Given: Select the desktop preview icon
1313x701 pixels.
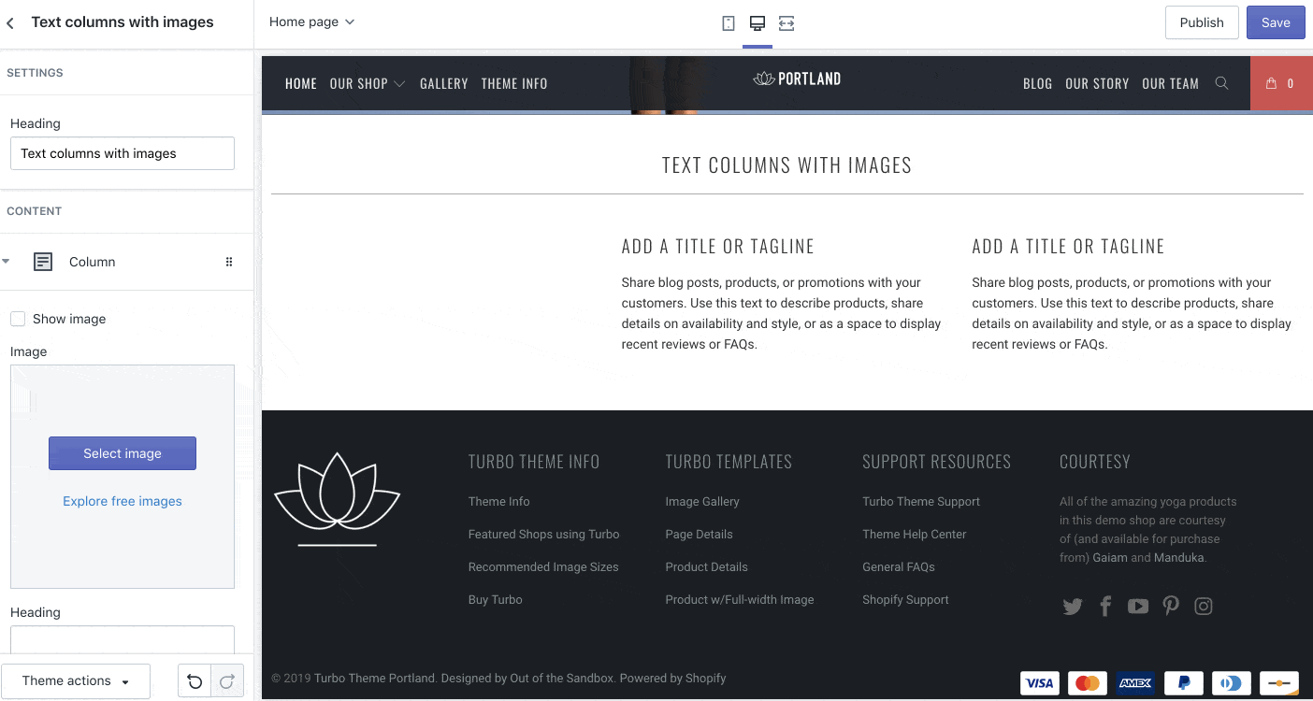Looking at the screenshot, I should pos(757,23).
